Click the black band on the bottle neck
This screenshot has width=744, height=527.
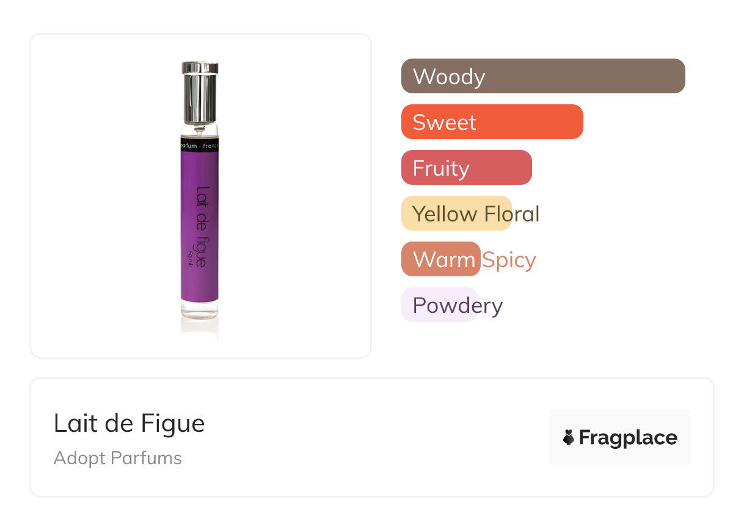pyautogui.click(x=200, y=146)
